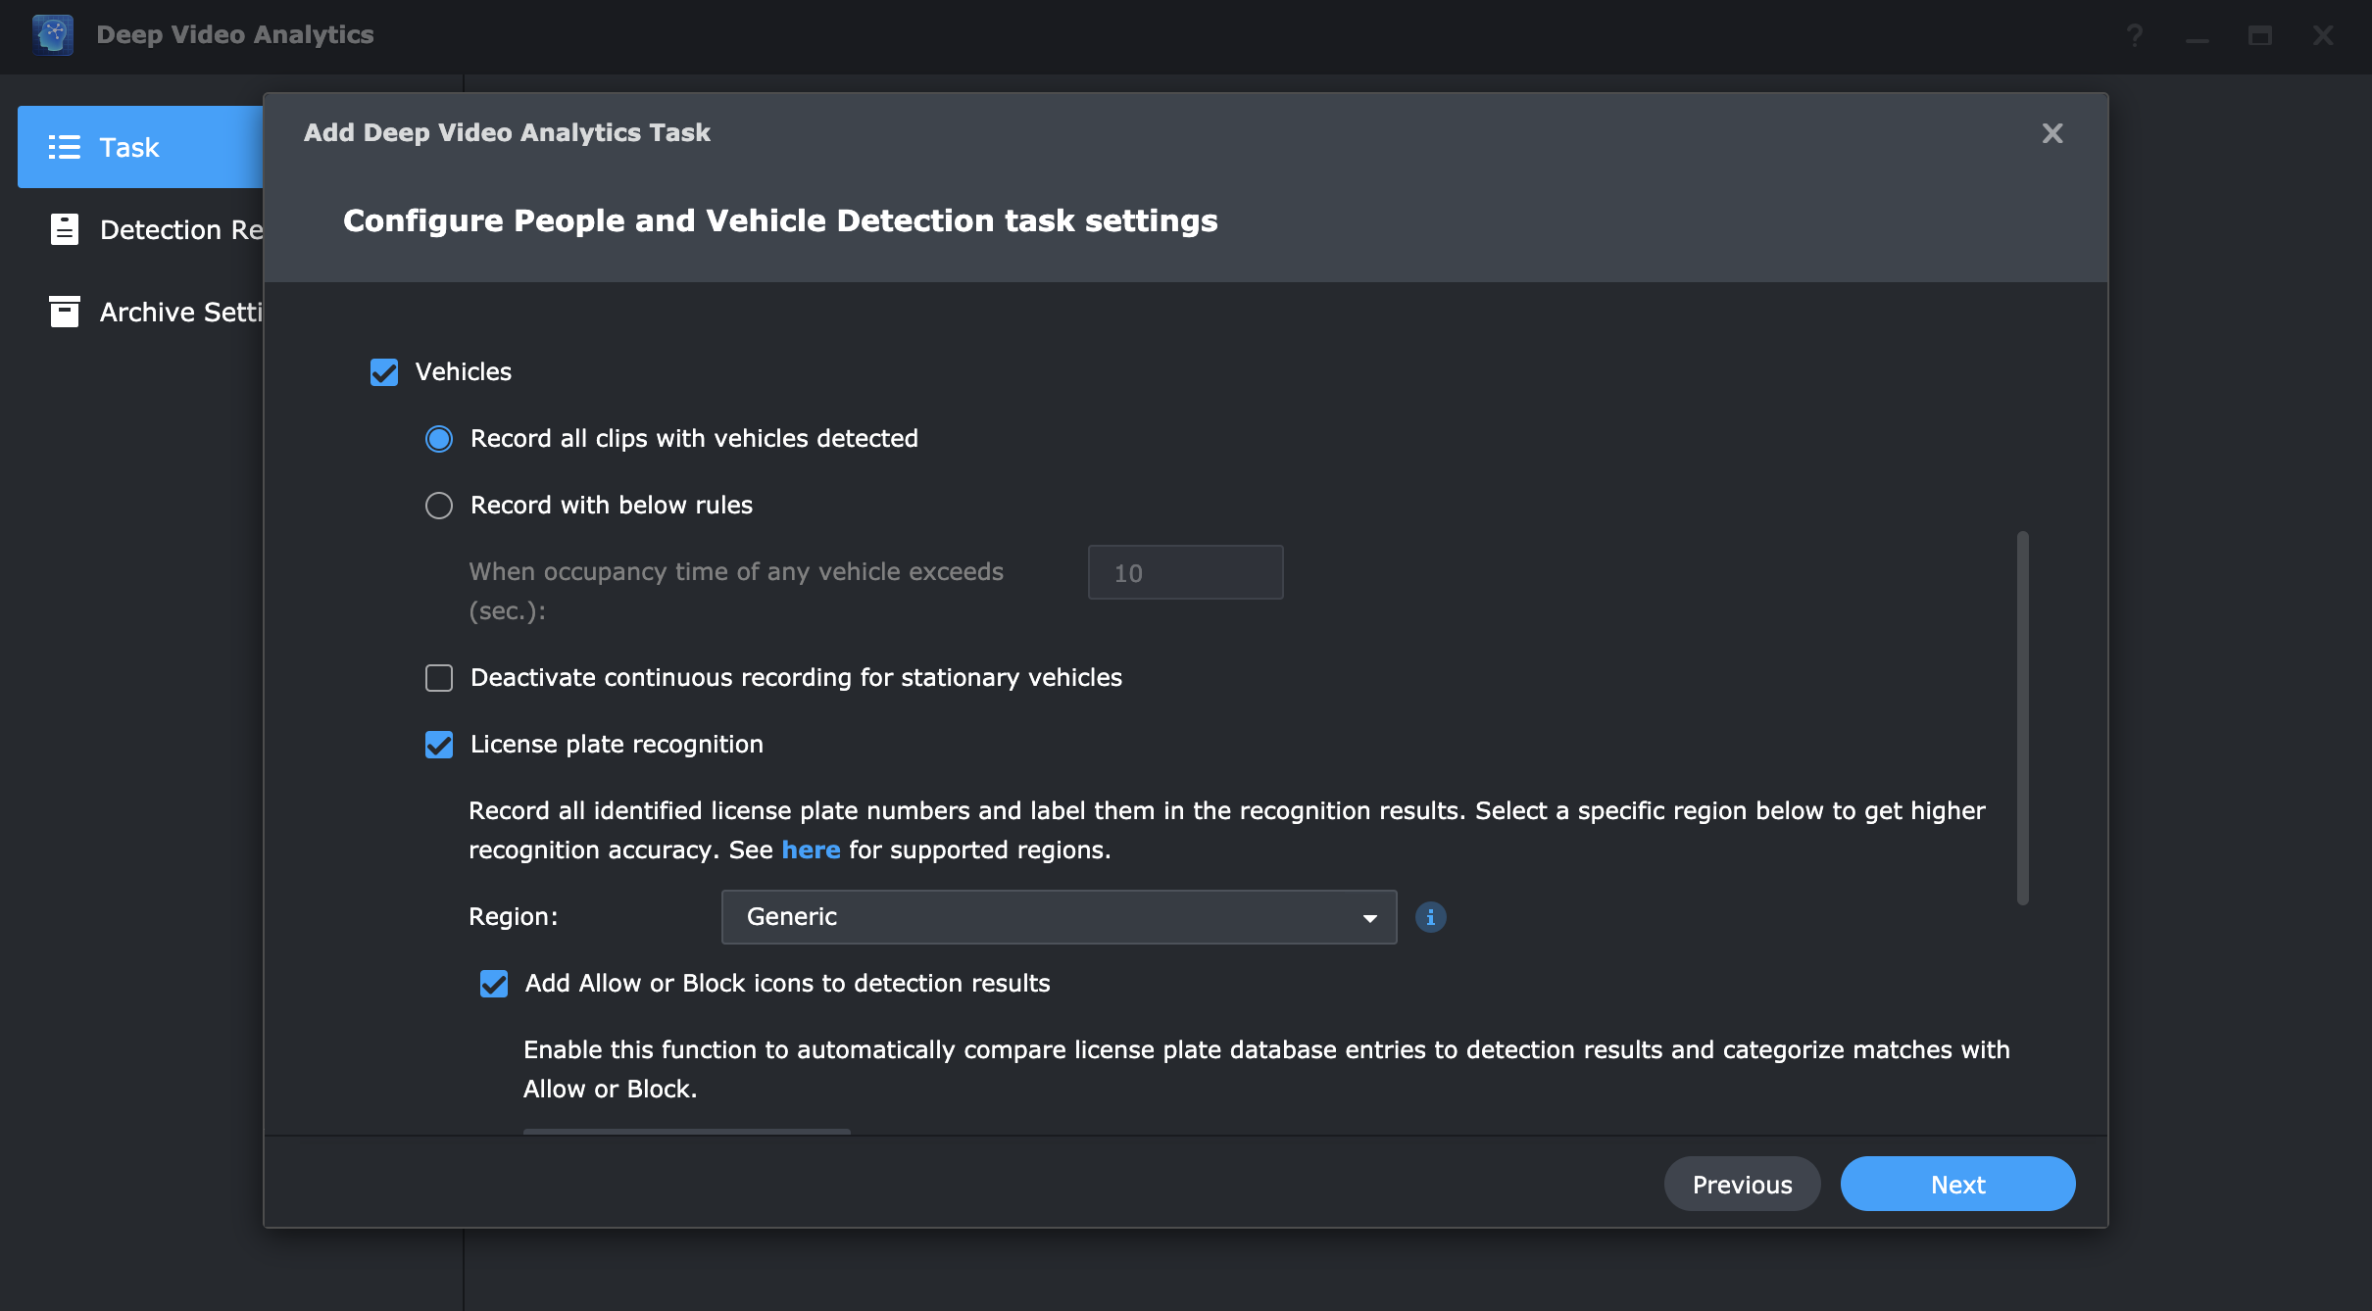Viewport: 2372px width, 1311px height.
Task: Close the Deep Video Analytics window
Action: (2323, 35)
